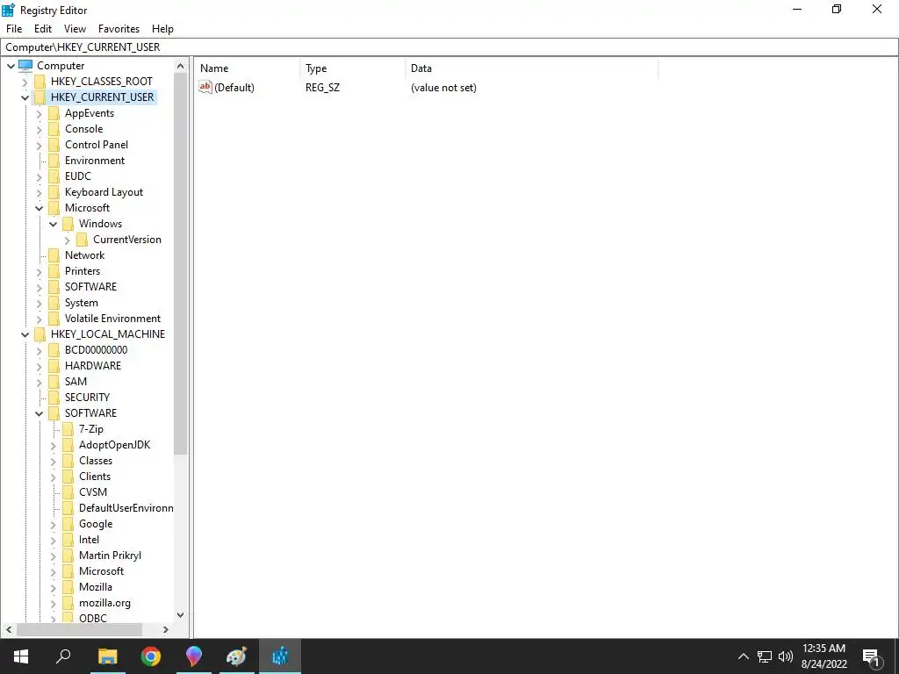The image size is (899, 674).
Task: Click the SECURITY folder icon
Action: click(x=54, y=398)
